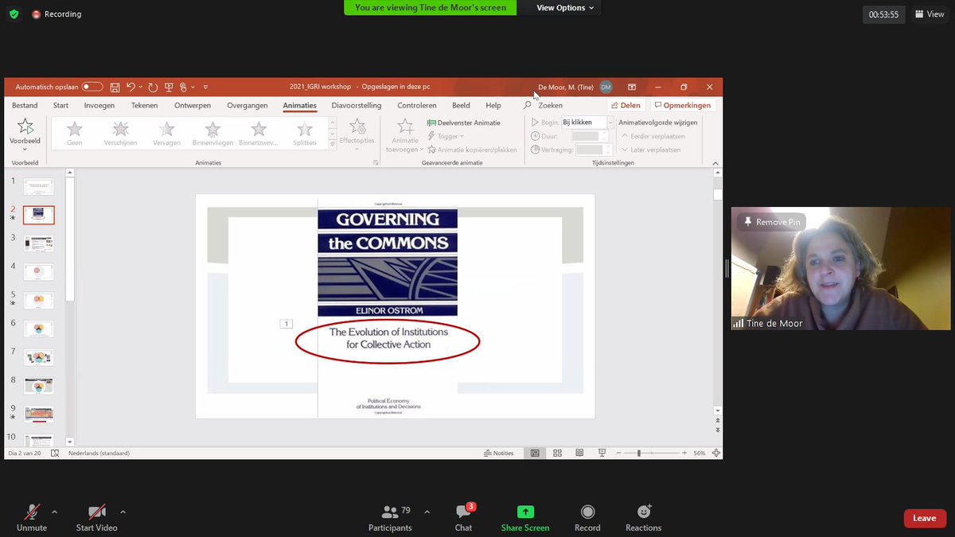This screenshot has height=537, width=955.
Task: Click the Record button in Zoom toolbar
Action: pyautogui.click(x=587, y=518)
